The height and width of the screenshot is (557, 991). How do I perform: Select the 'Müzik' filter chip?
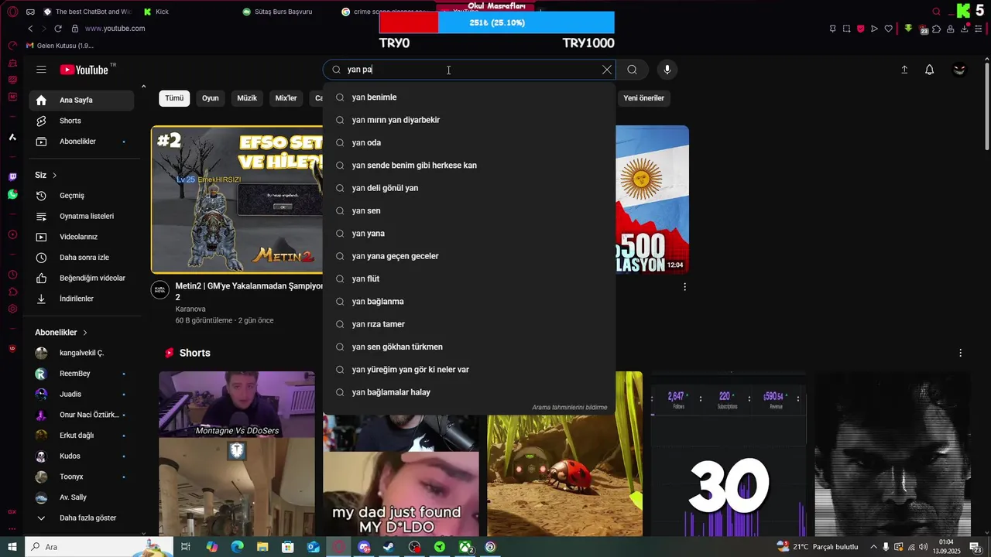tap(247, 98)
